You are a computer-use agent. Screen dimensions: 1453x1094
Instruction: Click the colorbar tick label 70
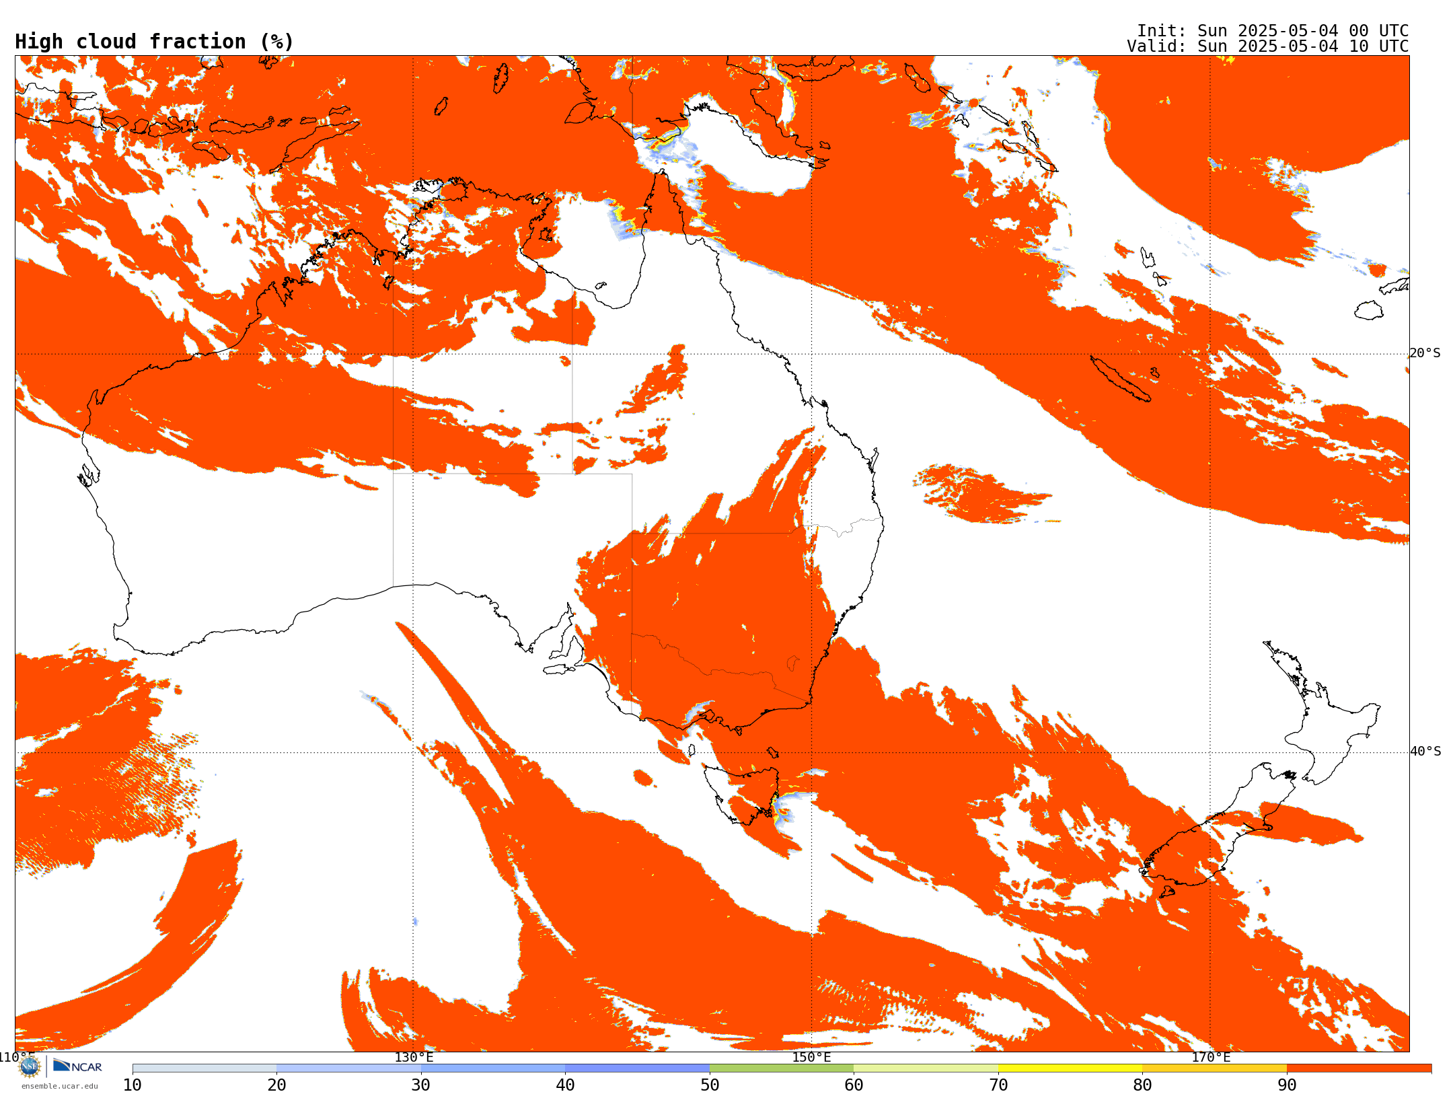point(998,1085)
